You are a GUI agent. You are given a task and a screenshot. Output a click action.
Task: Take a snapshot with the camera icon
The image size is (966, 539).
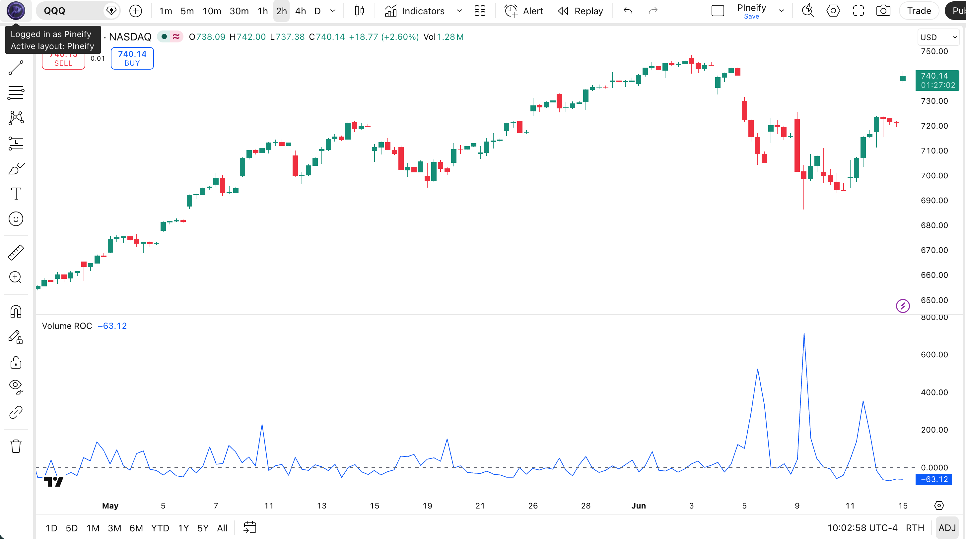click(883, 11)
